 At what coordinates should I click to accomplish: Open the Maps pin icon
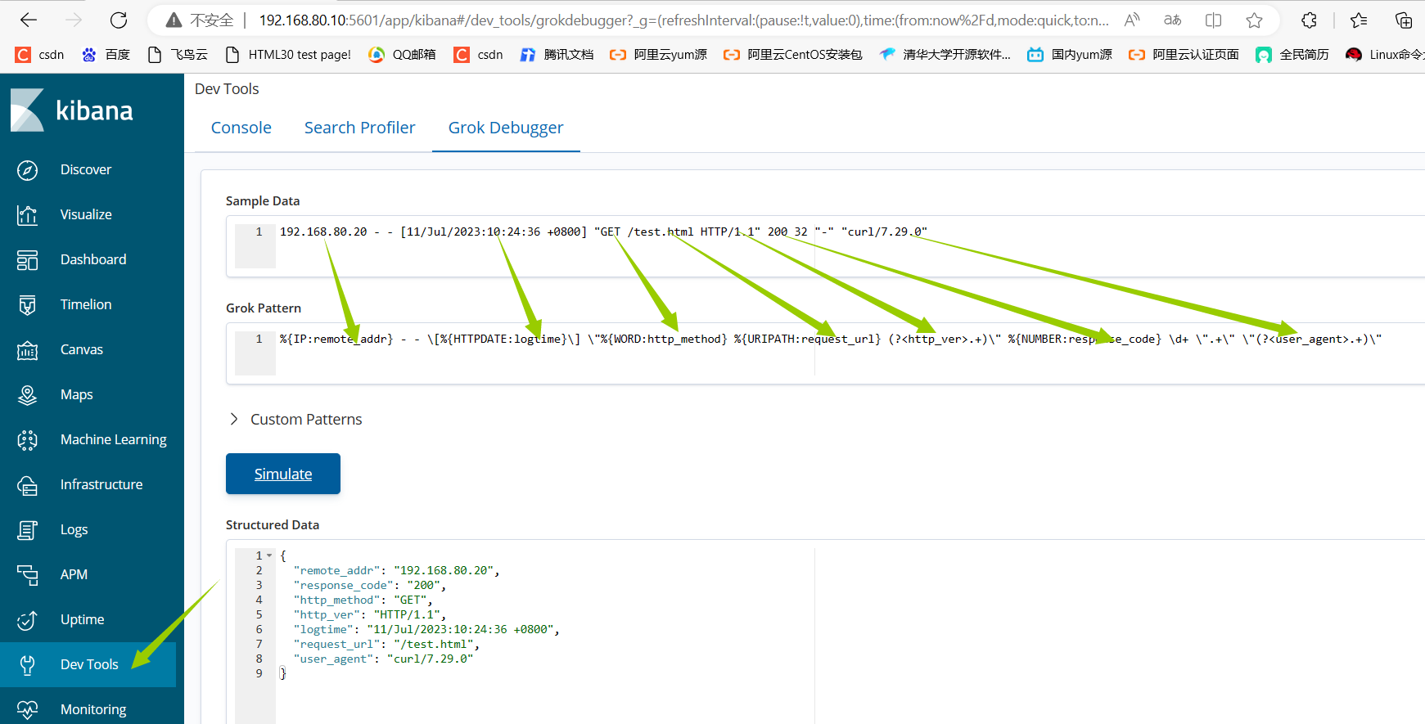coord(27,395)
